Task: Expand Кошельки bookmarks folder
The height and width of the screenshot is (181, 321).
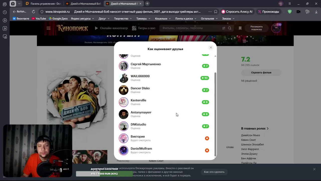Action: tap(163, 19)
